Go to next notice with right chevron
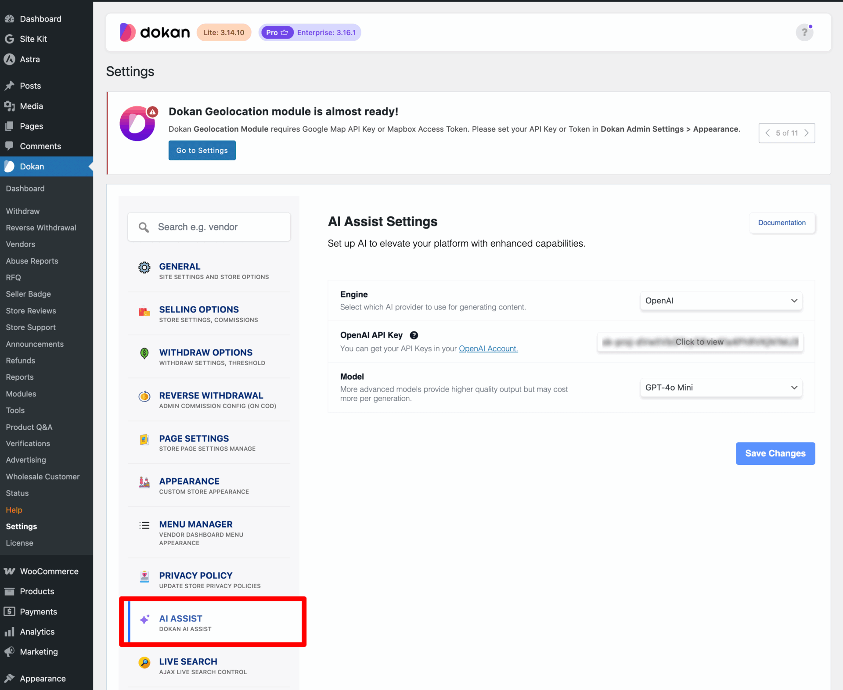This screenshot has height=690, width=843. tap(806, 133)
